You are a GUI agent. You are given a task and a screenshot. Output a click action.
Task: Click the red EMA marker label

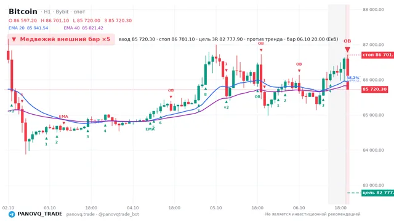tap(63, 117)
